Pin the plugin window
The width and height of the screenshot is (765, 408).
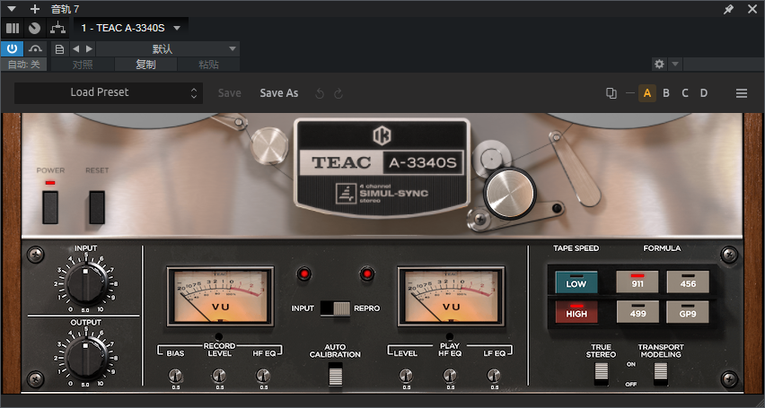728,9
